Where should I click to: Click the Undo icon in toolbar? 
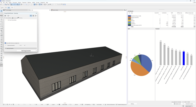pyautogui.click(x=1, y=4)
